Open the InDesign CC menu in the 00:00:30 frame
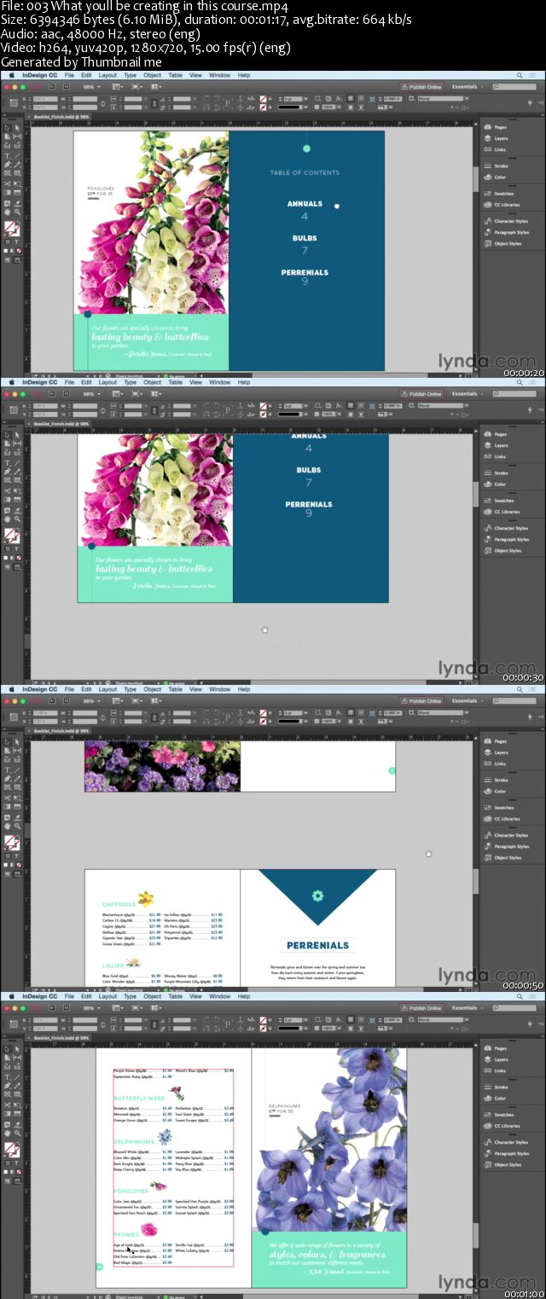Viewport: 546px width, 1299px height. coord(39,382)
